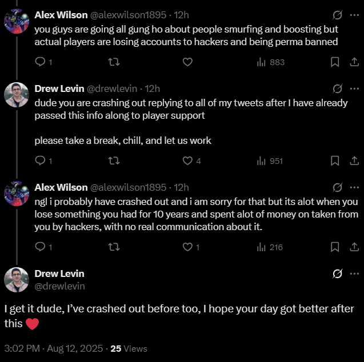
Task: Click Grok icon on main tweet
Action: (337, 273)
